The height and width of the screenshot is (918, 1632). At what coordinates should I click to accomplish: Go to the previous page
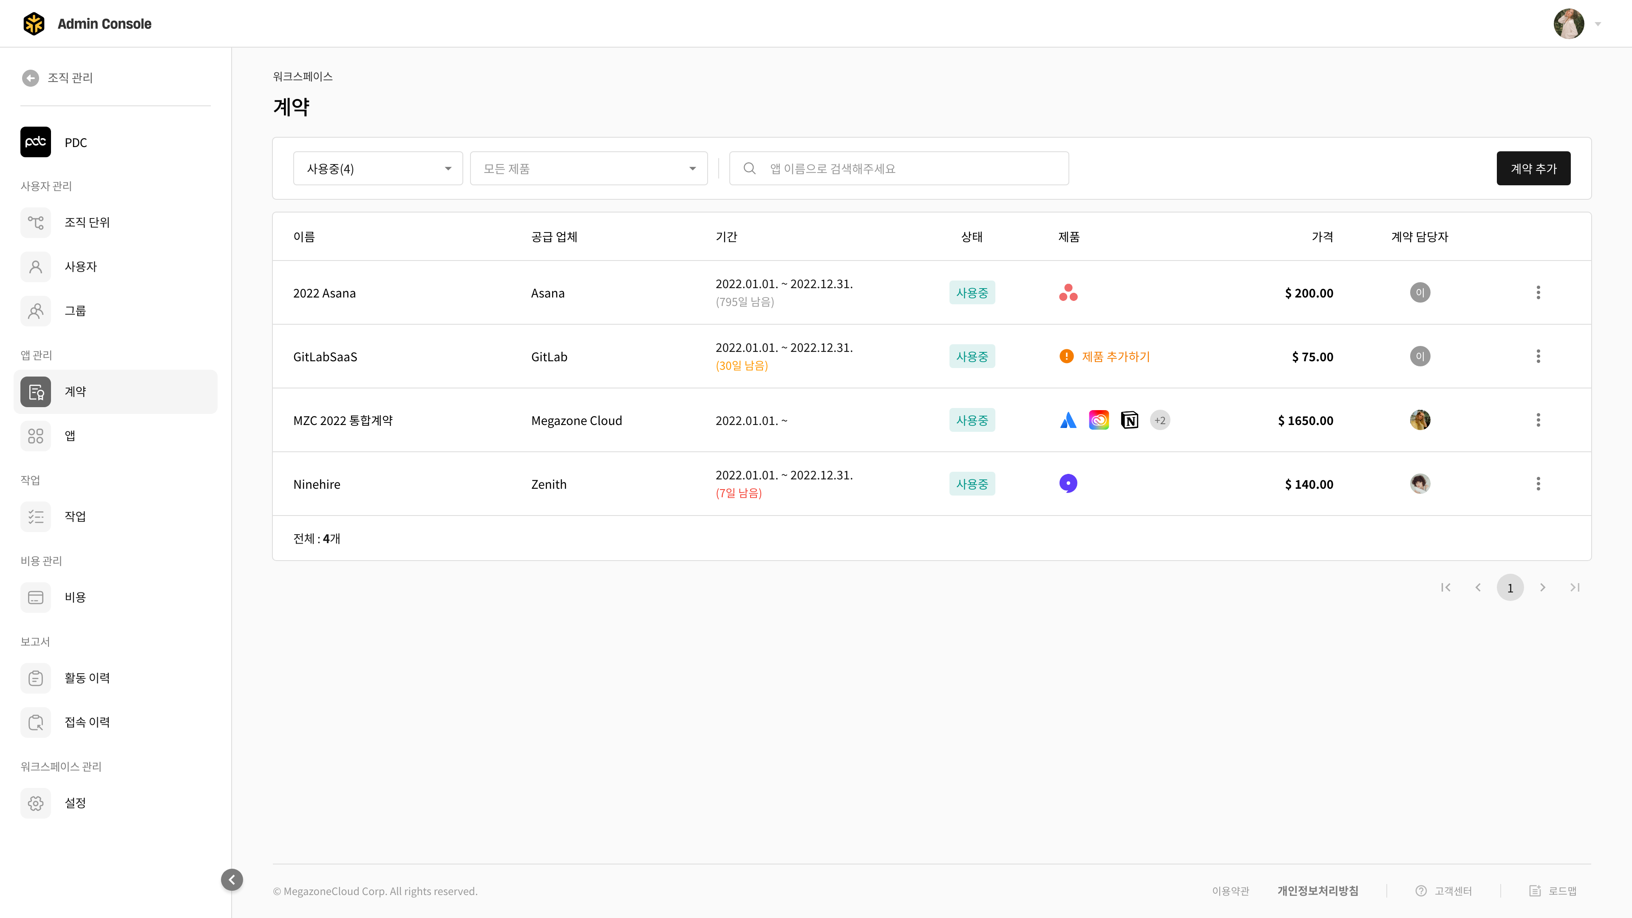point(1478,587)
